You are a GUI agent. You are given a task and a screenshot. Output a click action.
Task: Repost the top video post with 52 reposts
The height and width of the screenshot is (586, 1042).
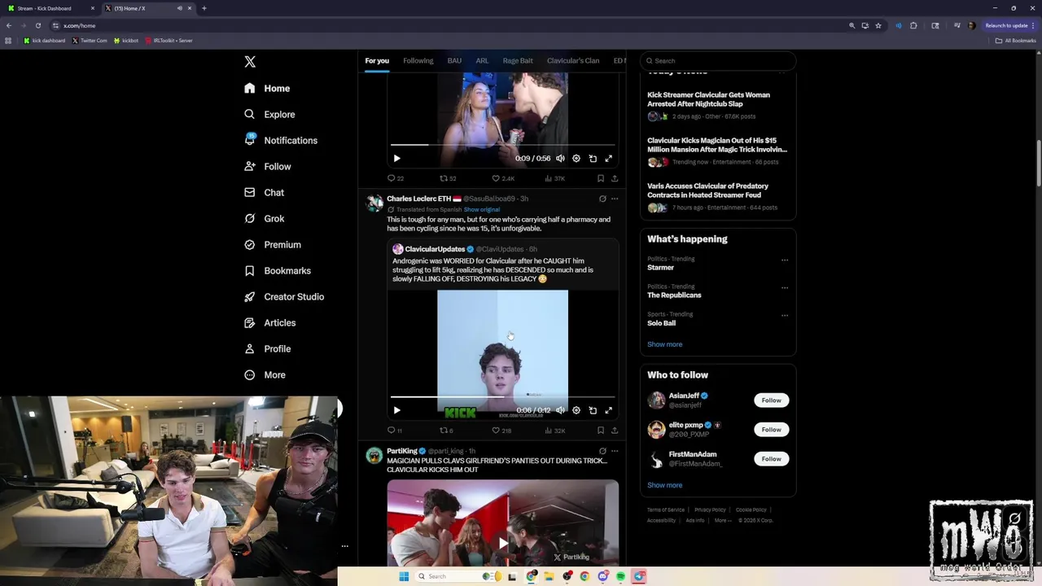tap(448, 178)
